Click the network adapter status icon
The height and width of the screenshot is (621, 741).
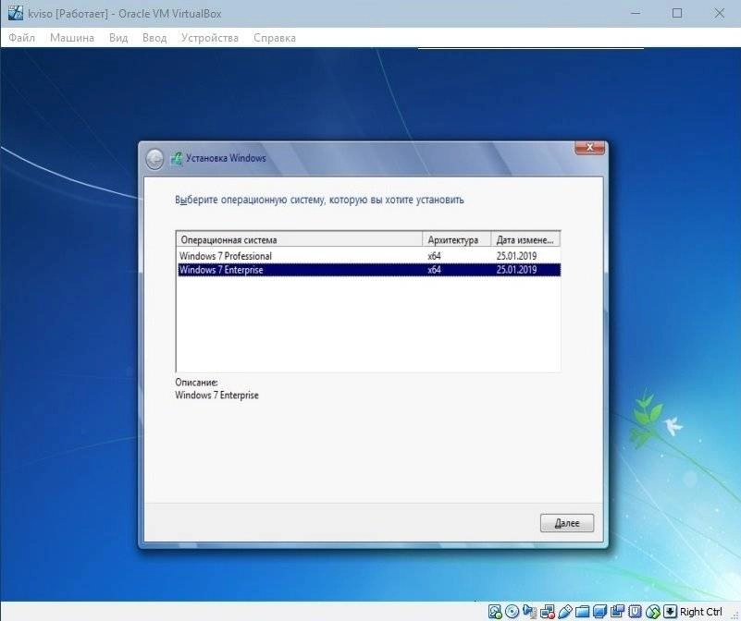pyautogui.click(x=548, y=612)
